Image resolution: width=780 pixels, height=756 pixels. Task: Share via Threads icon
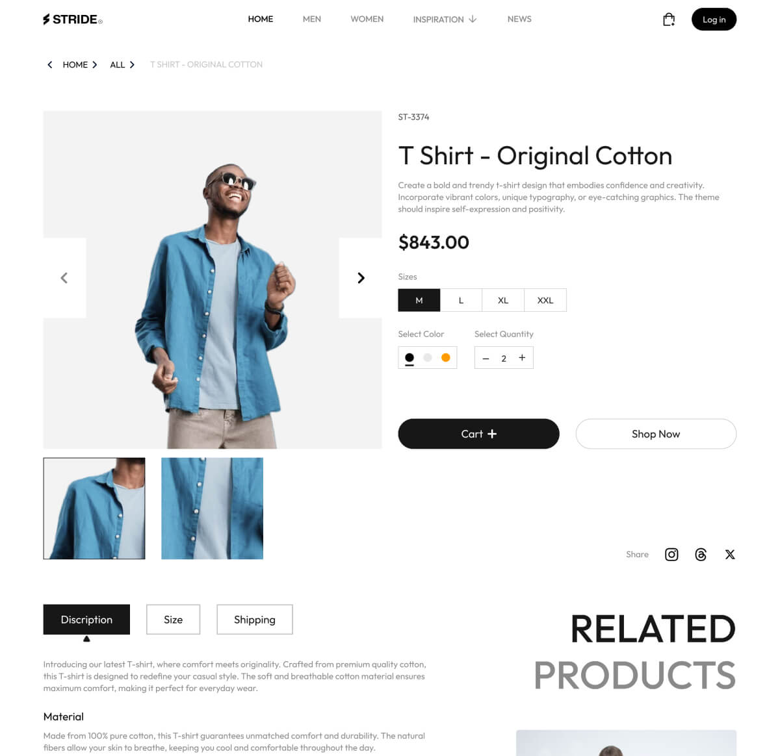701,554
